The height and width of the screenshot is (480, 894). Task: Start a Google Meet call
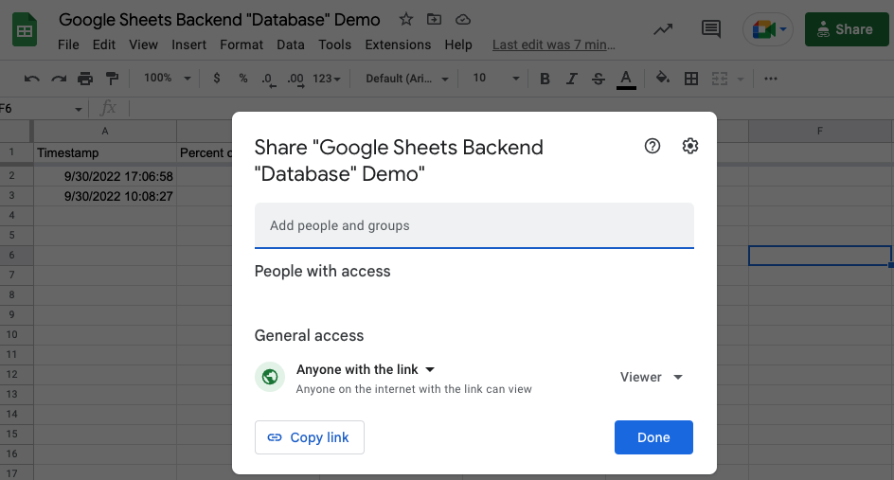coord(767,29)
